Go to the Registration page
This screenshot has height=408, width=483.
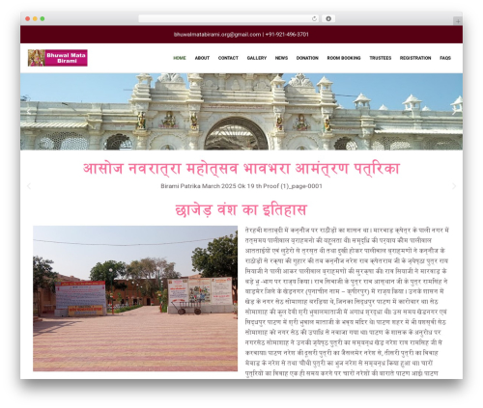click(415, 58)
